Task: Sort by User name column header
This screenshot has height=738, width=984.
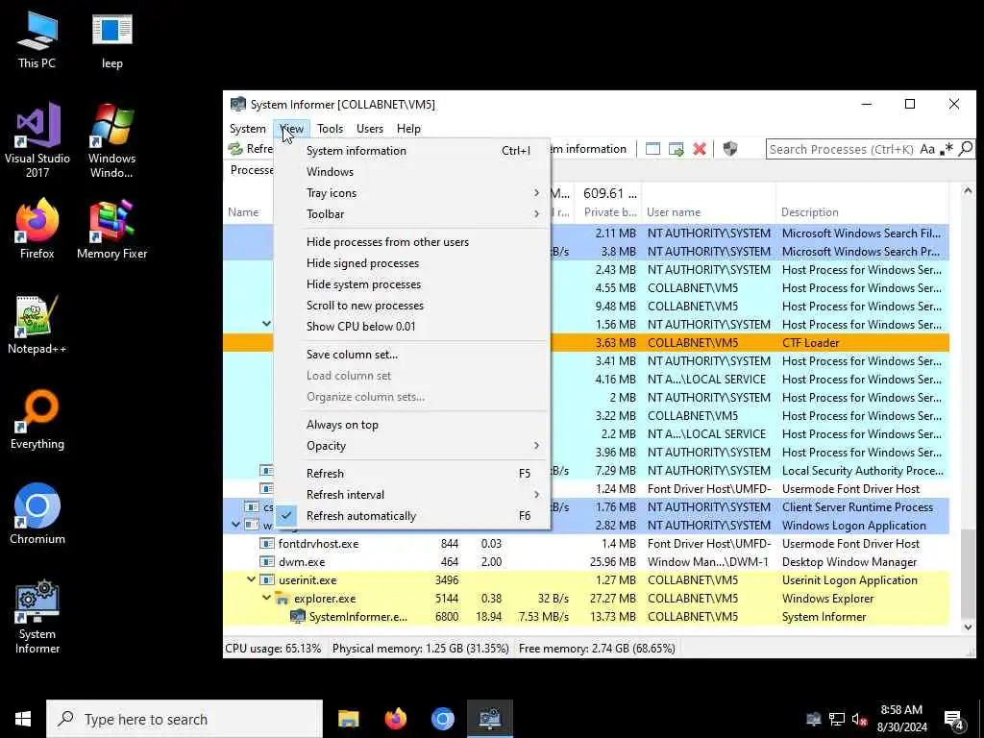Action: click(x=709, y=212)
